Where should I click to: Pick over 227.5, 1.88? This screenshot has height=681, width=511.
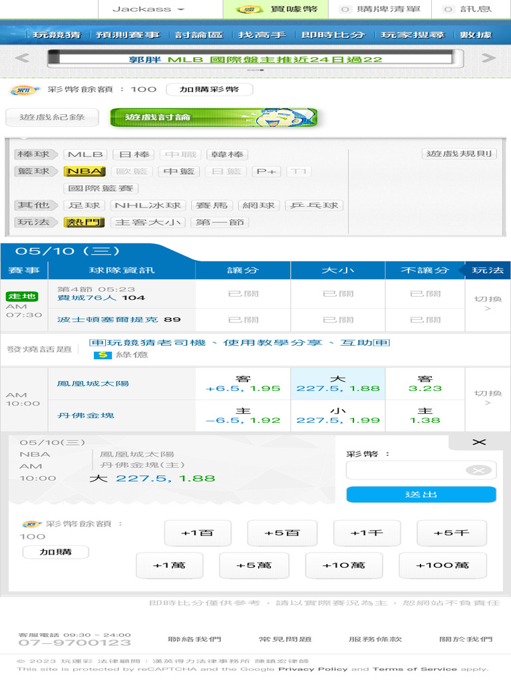337,384
